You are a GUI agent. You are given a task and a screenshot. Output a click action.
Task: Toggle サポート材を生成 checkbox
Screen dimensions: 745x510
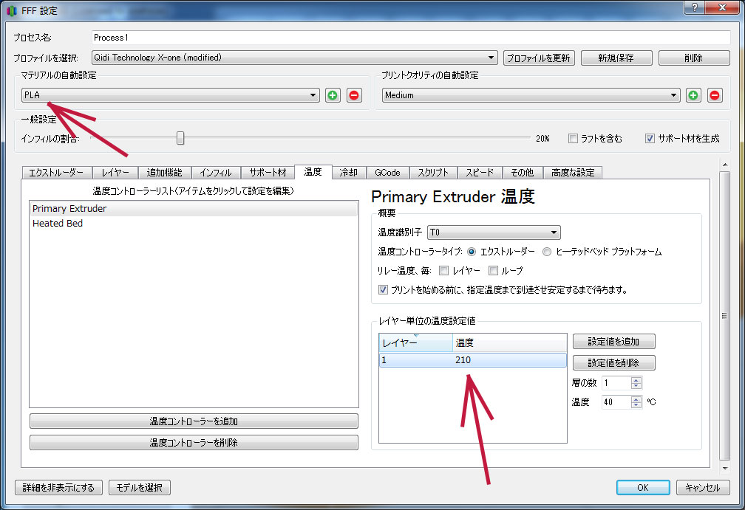pyautogui.click(x=650, y=138)
